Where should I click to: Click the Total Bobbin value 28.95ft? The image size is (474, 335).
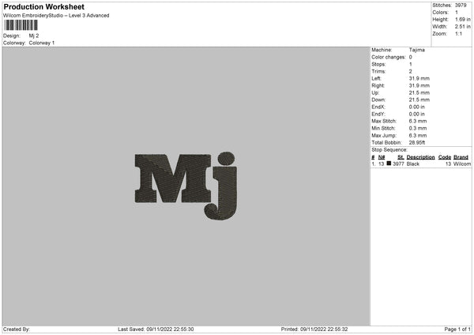[x=417, y=142]
